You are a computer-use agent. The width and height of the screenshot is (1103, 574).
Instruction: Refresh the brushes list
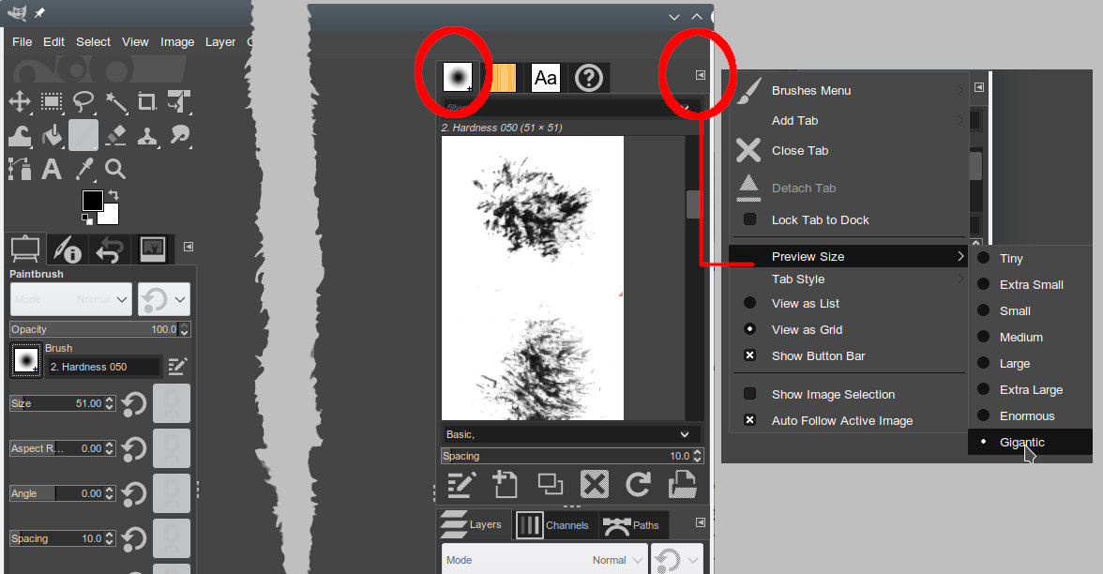click(638, 485)
